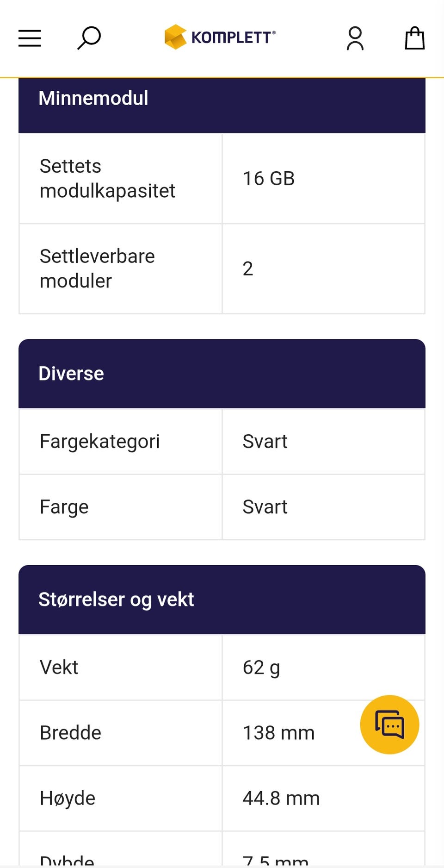444x868 pixels.
Task: Collapse the Størrelser og vekt section
Action: (x=222, y=599)
